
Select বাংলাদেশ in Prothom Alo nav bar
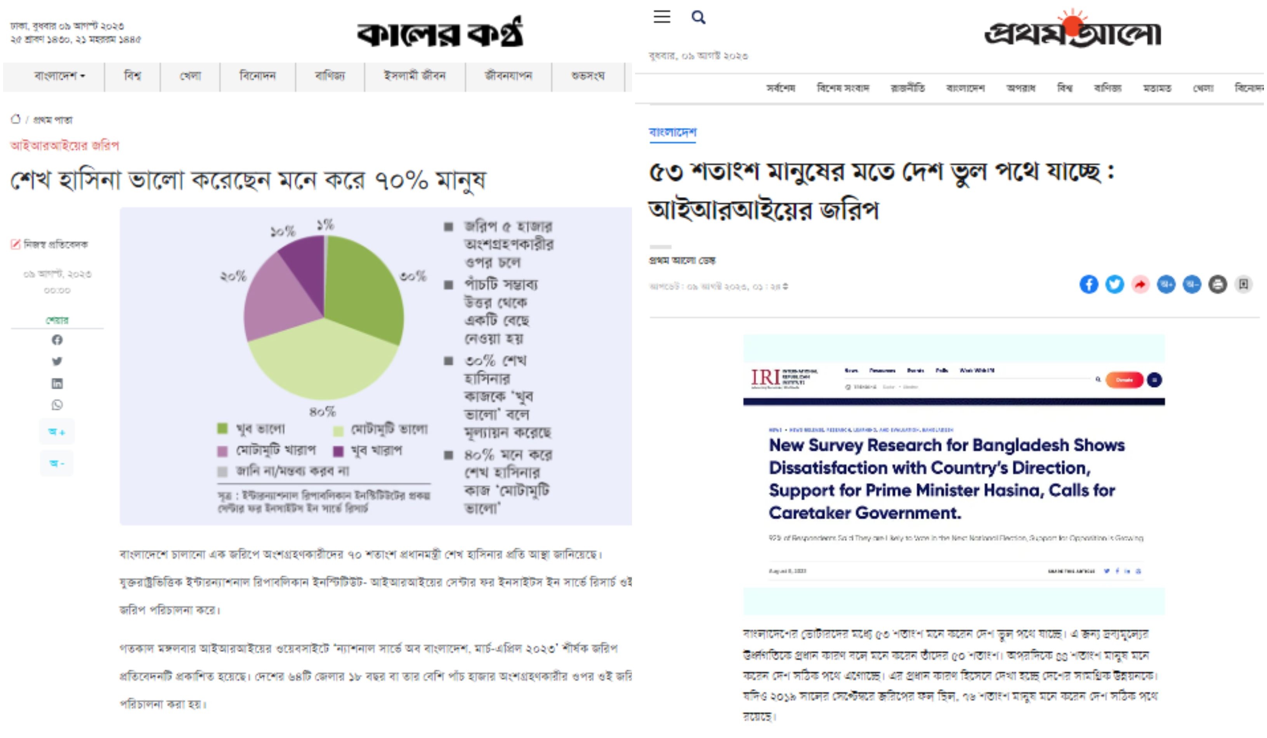click(965, 88)
